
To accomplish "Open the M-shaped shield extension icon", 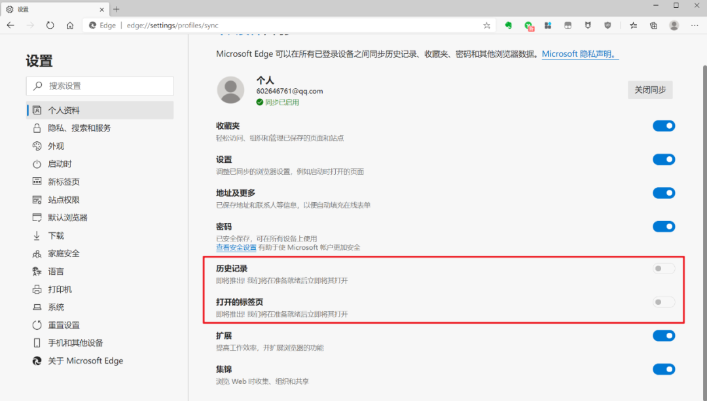I will (587, 26).
